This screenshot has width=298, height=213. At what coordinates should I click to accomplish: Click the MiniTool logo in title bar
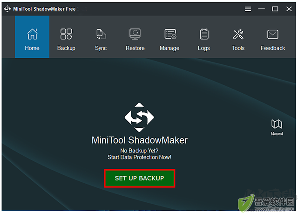7,9
